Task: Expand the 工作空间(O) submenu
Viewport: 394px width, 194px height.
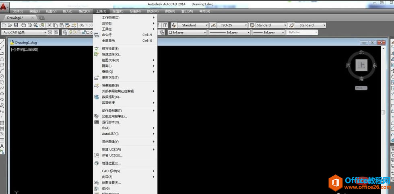Action: [x=125, y=18]
